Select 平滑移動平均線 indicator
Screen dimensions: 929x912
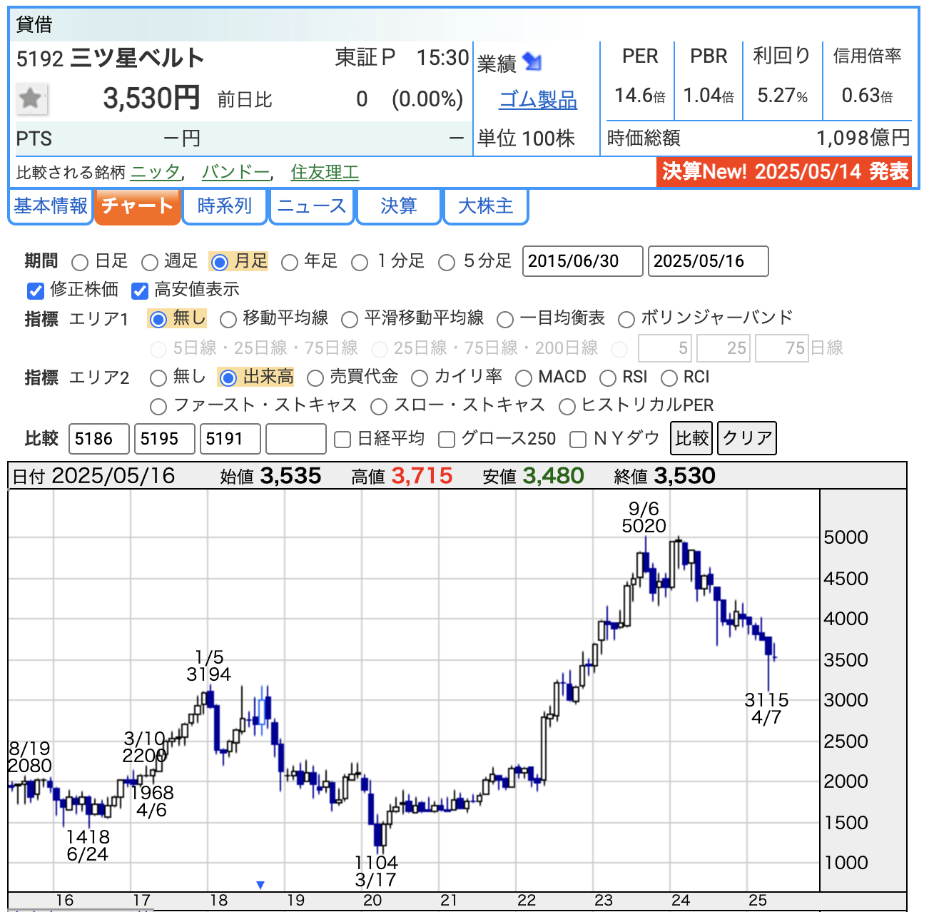point(350,319)
